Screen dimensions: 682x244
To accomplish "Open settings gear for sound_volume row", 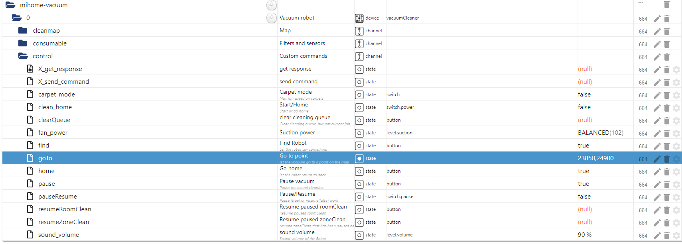I will 676,236.
